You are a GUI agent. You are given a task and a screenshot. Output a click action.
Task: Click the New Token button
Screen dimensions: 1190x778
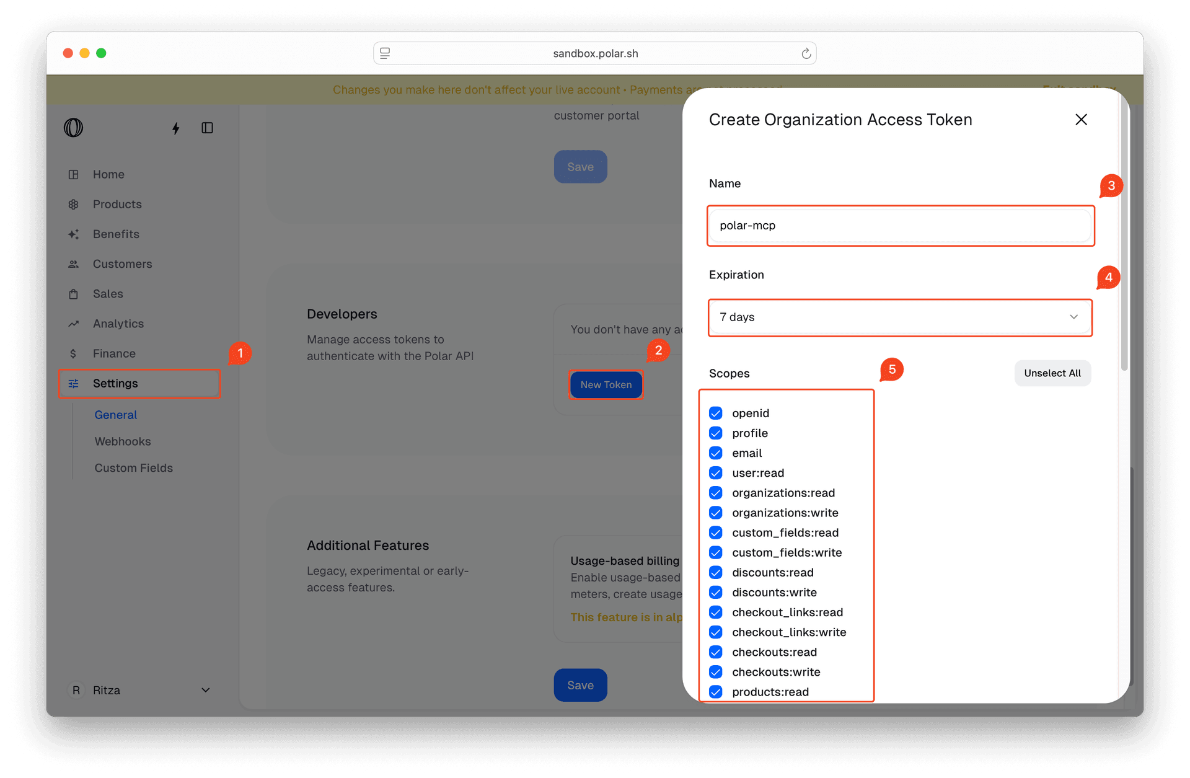click(x=606, y=384)
